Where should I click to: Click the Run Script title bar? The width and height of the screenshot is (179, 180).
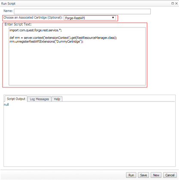pyautogui.click(x=86, y=3)
